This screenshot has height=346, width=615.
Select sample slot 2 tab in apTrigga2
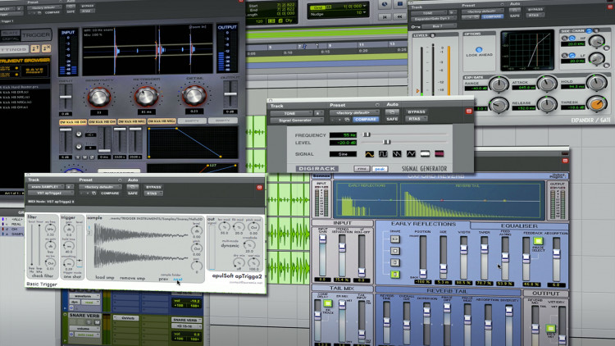(89, 233)
